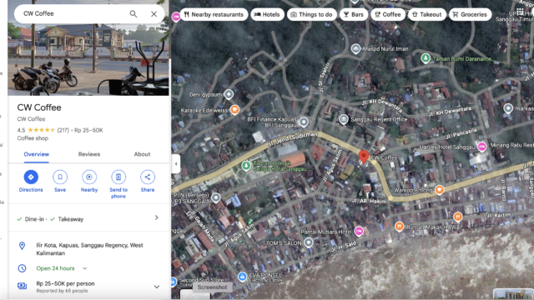The height and width of the screenshot is (300, 534).
Task: Open the layers thumbnail at bottom right
Action: [x=513, y=294]
